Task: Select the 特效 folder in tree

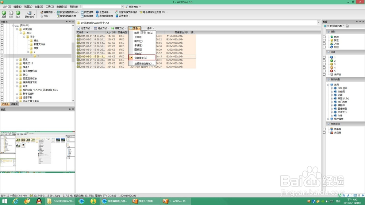Action: (36, 41)
